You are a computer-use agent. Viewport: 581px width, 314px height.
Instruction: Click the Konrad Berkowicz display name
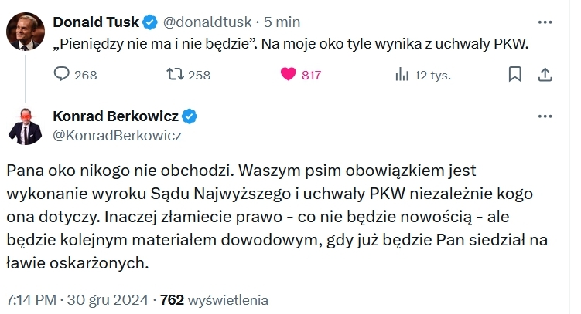click(x=115, y=116)
